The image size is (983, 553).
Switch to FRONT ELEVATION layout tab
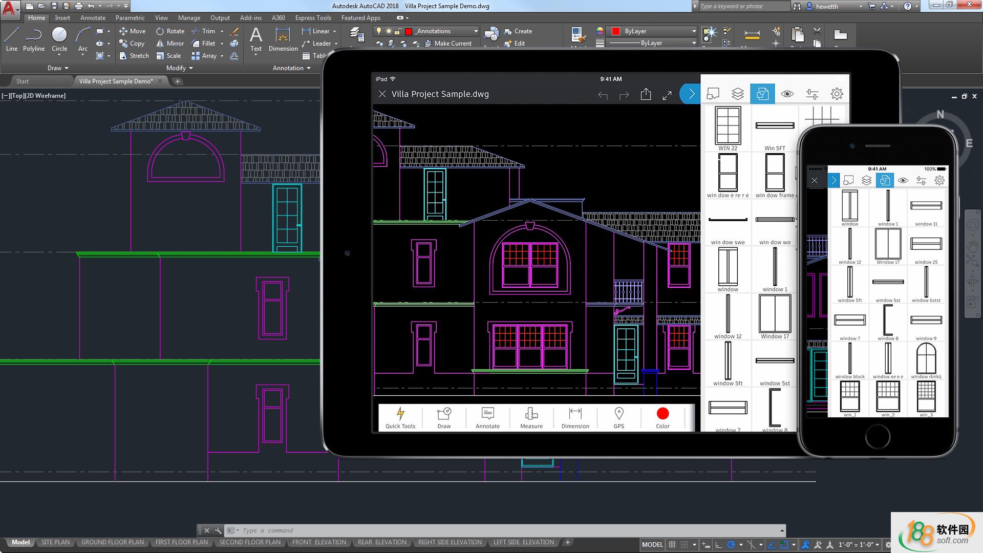[x=319, y=542]
